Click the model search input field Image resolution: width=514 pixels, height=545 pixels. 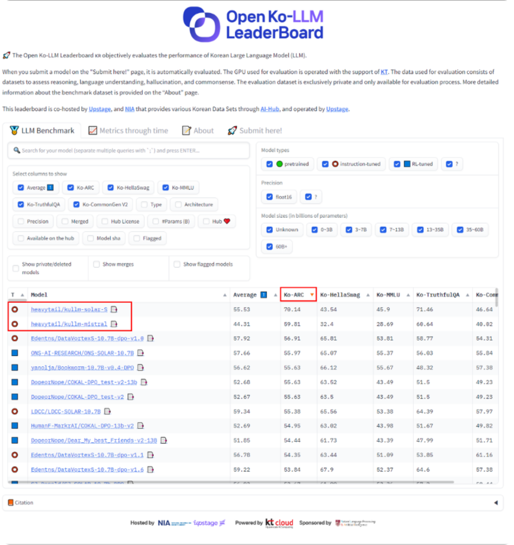[x=129, y=151]
